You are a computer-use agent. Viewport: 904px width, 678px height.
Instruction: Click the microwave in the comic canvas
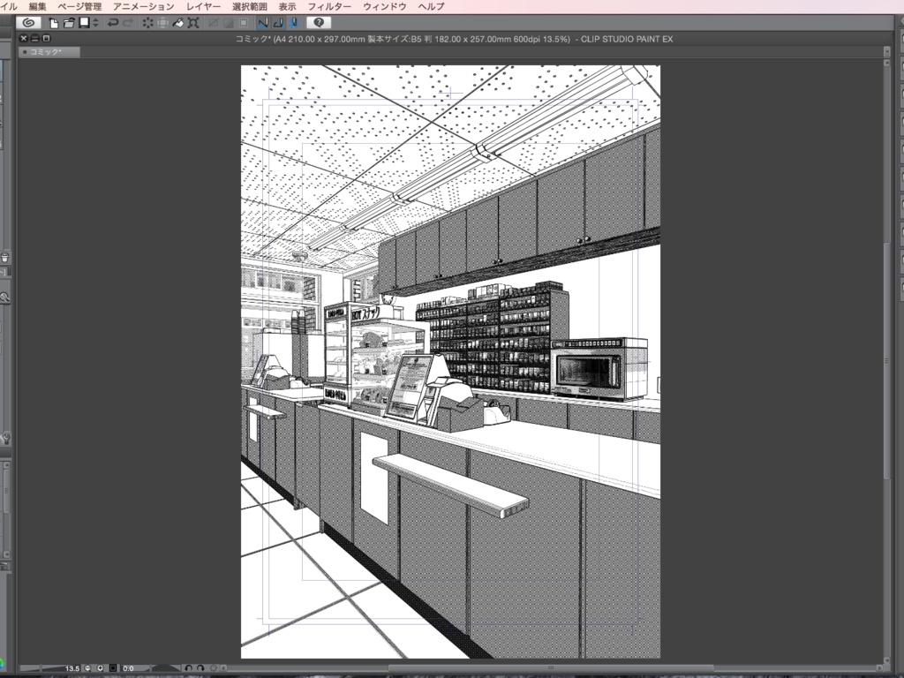point(599,369)
